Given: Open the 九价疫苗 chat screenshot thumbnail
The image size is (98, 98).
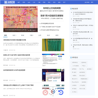Looking at the screenshot, I should (x=53, y=75).
